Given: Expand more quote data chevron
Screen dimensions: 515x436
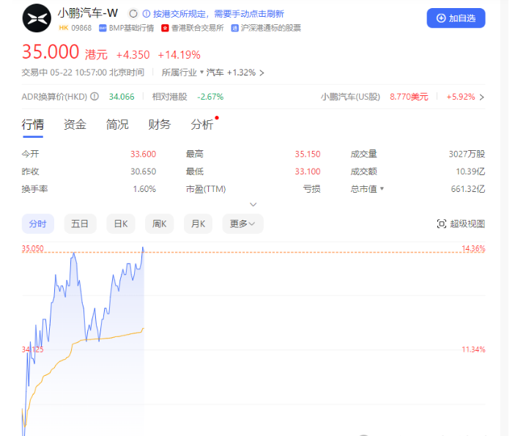Looking at the screenshot, I should [x=253, y=204].
